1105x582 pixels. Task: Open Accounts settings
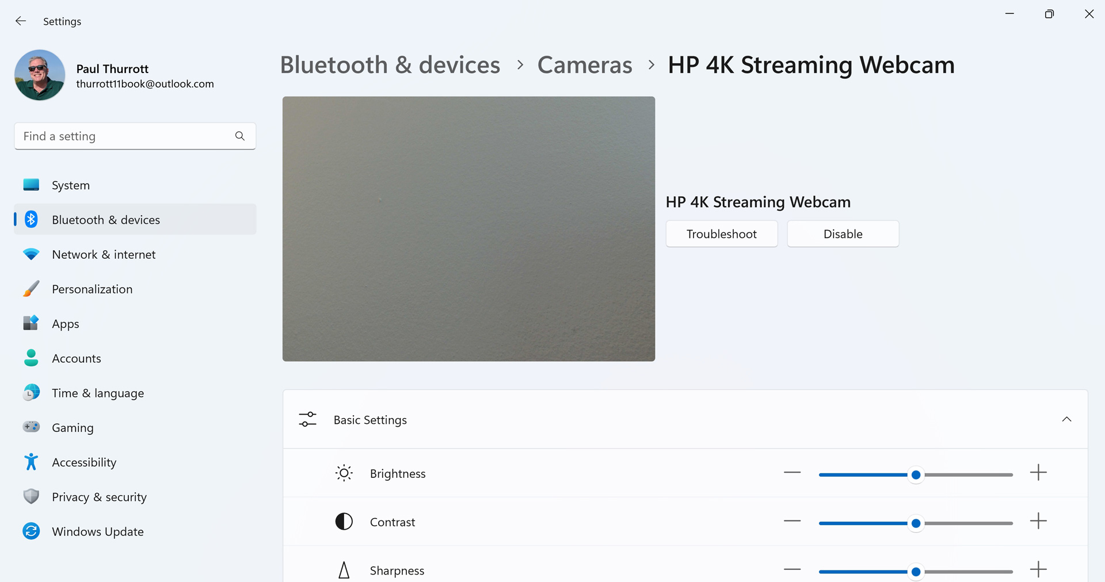coord(135,358)
